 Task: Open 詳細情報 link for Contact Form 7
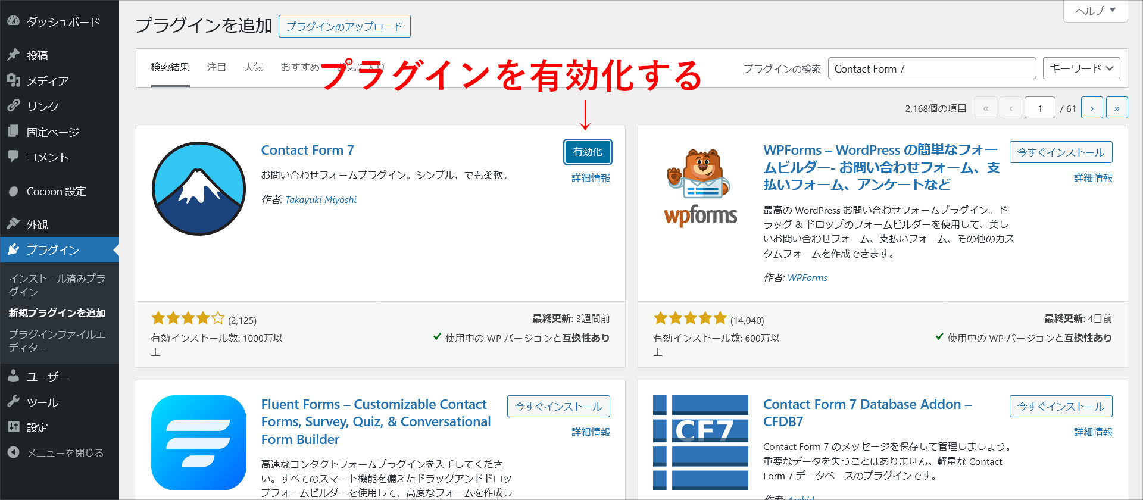click(x=591, y=178)
